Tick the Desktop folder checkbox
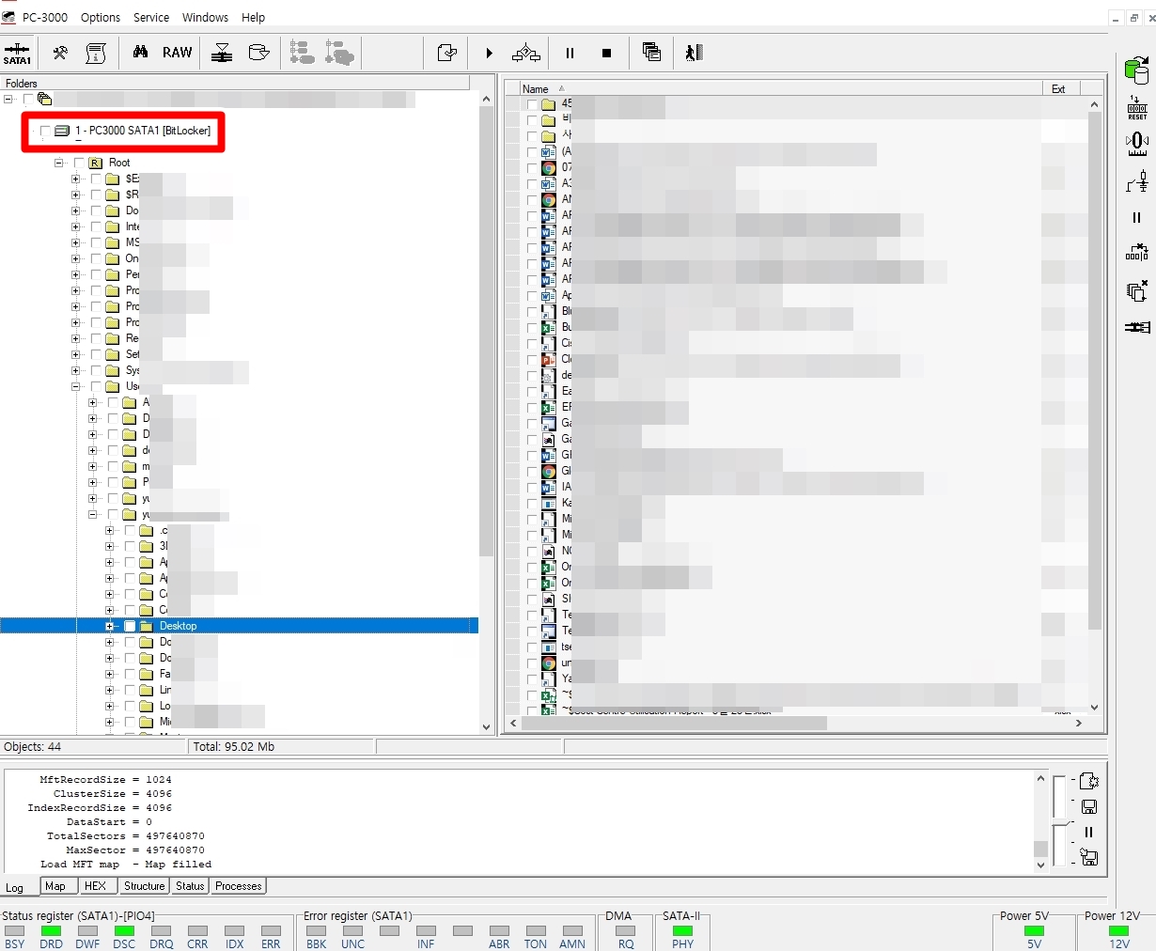This screenshot has height=951, width=1156. pyautogui.click(x=130, y=626)
